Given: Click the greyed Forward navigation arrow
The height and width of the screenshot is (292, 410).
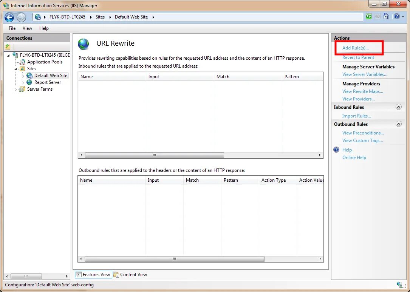Looking at the screenshot, I should point(21,17).
